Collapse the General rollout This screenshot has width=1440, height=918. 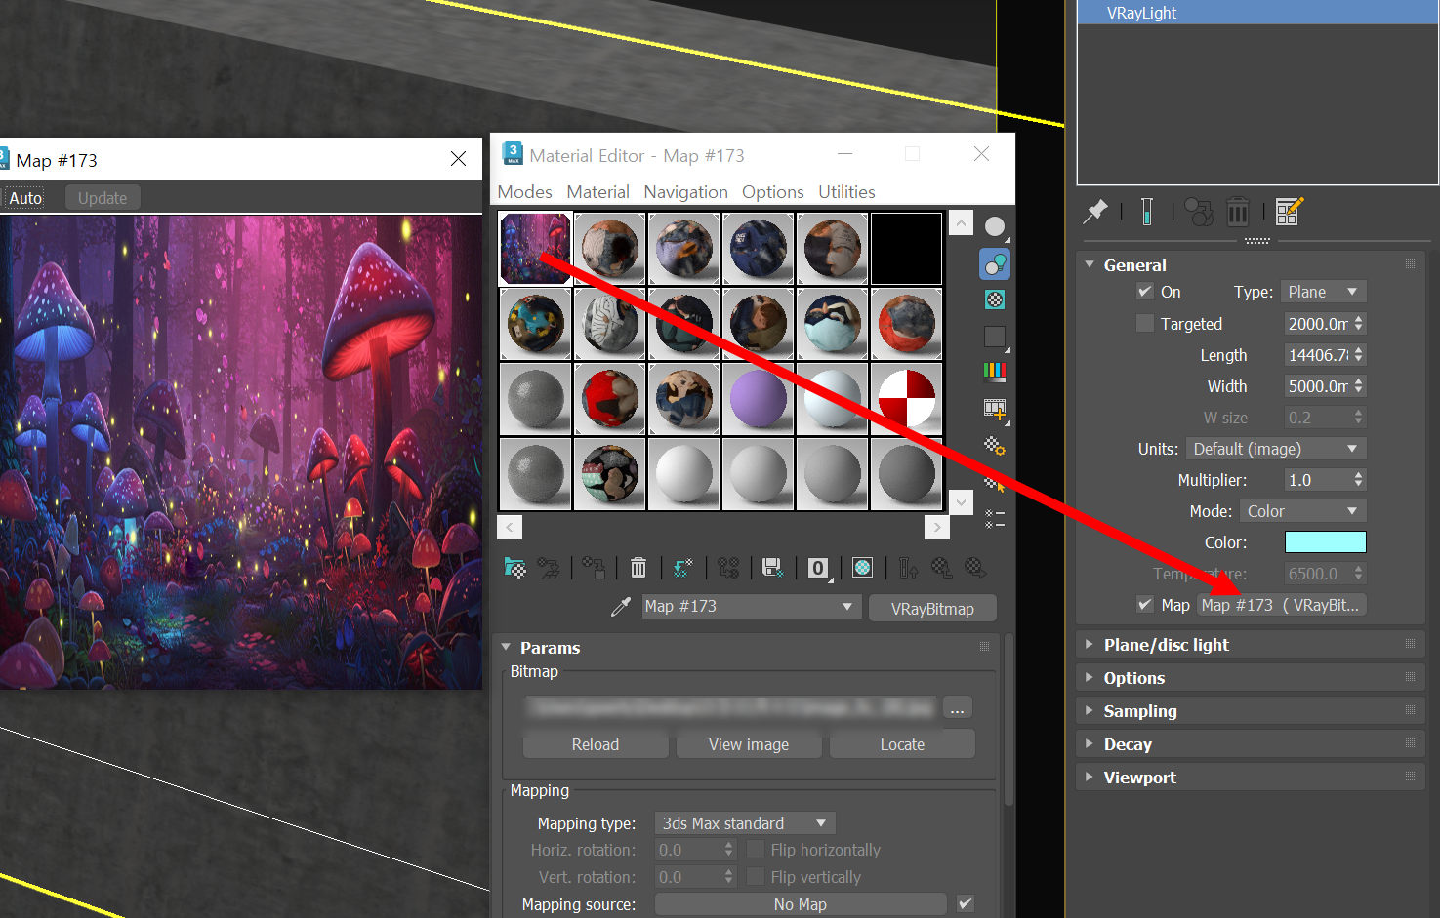tap(1250, 265)
